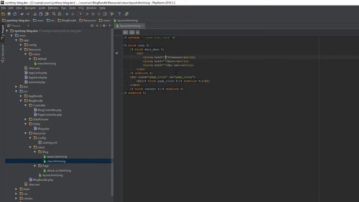
Task: Expand the vendor folder arrow
Action: (x=16, y=198)
